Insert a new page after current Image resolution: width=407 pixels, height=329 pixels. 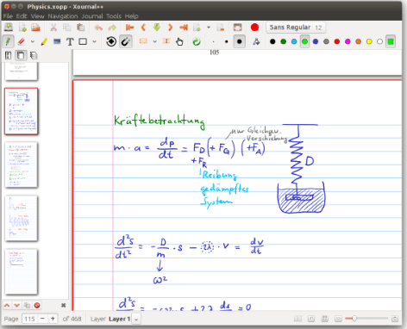click(197, 28)
